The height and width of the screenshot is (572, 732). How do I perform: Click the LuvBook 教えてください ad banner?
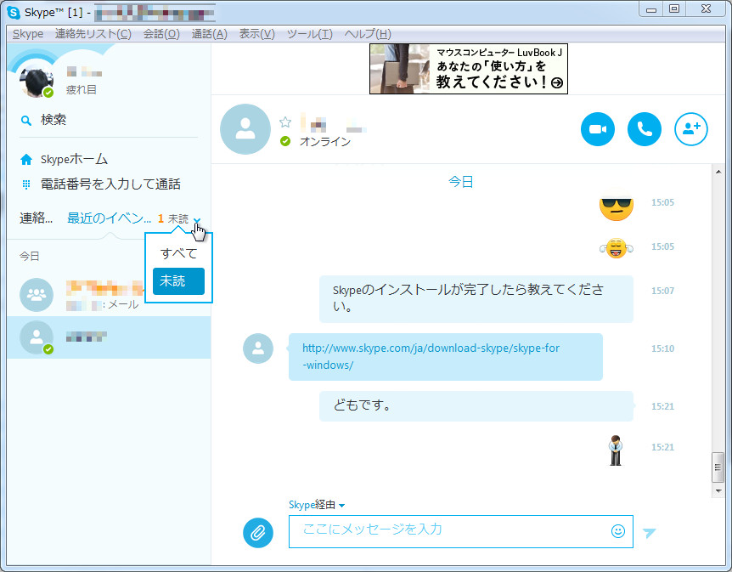pyautogui.click(x=468, y=69)
